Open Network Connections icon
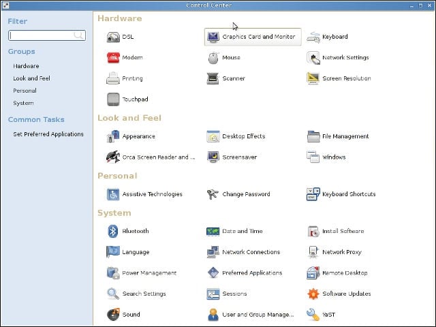Viewport: 436px width, 327px height. point(213,252)
